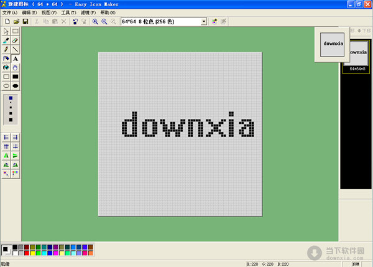Image resolution: width=373 pixels, height=267 pixels.
Task: Choose the largest square brush size
Action: click(x=11, y=119)
